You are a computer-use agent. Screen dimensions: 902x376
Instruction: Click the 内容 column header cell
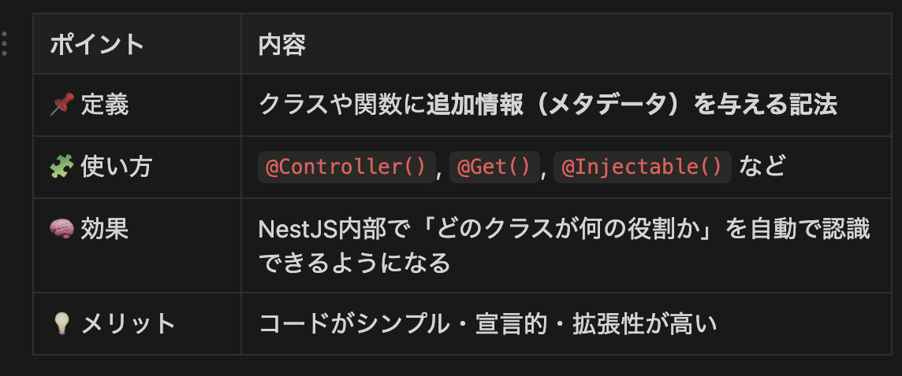pyautogui.click(x=282, y=44)
